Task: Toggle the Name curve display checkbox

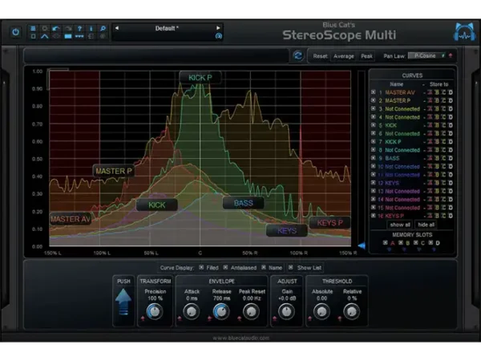Action: [x=264, y=267]
